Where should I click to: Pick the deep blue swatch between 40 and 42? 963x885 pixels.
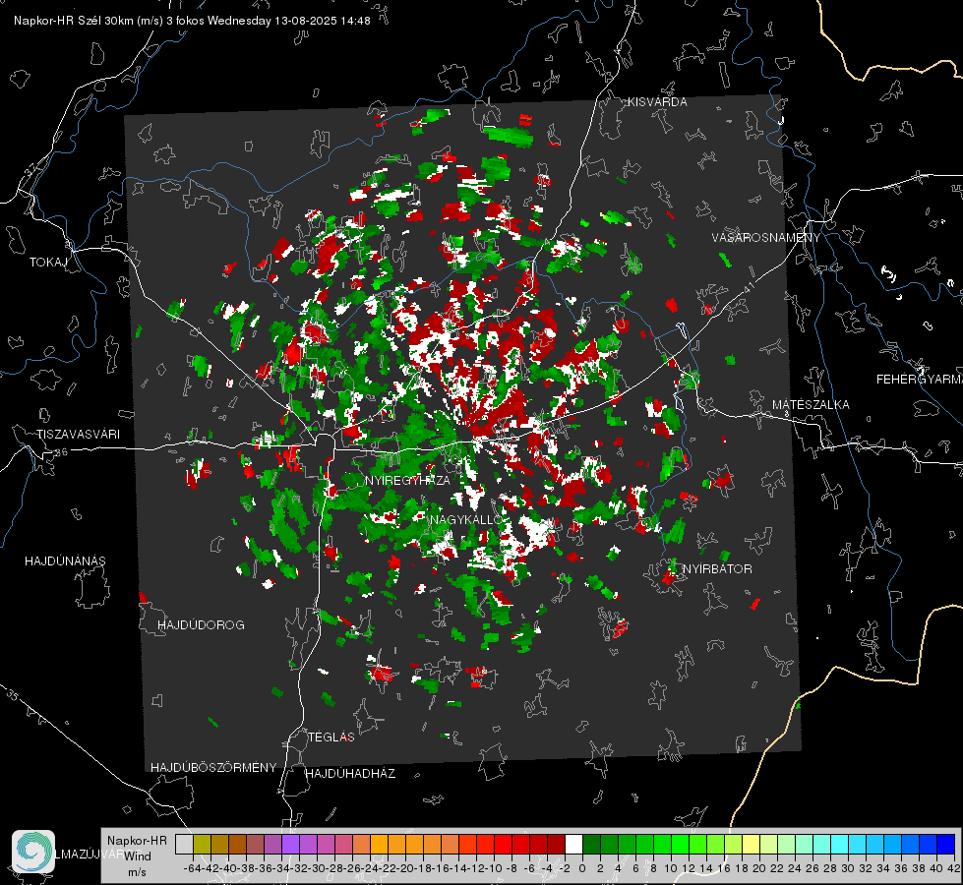point(945,845)
